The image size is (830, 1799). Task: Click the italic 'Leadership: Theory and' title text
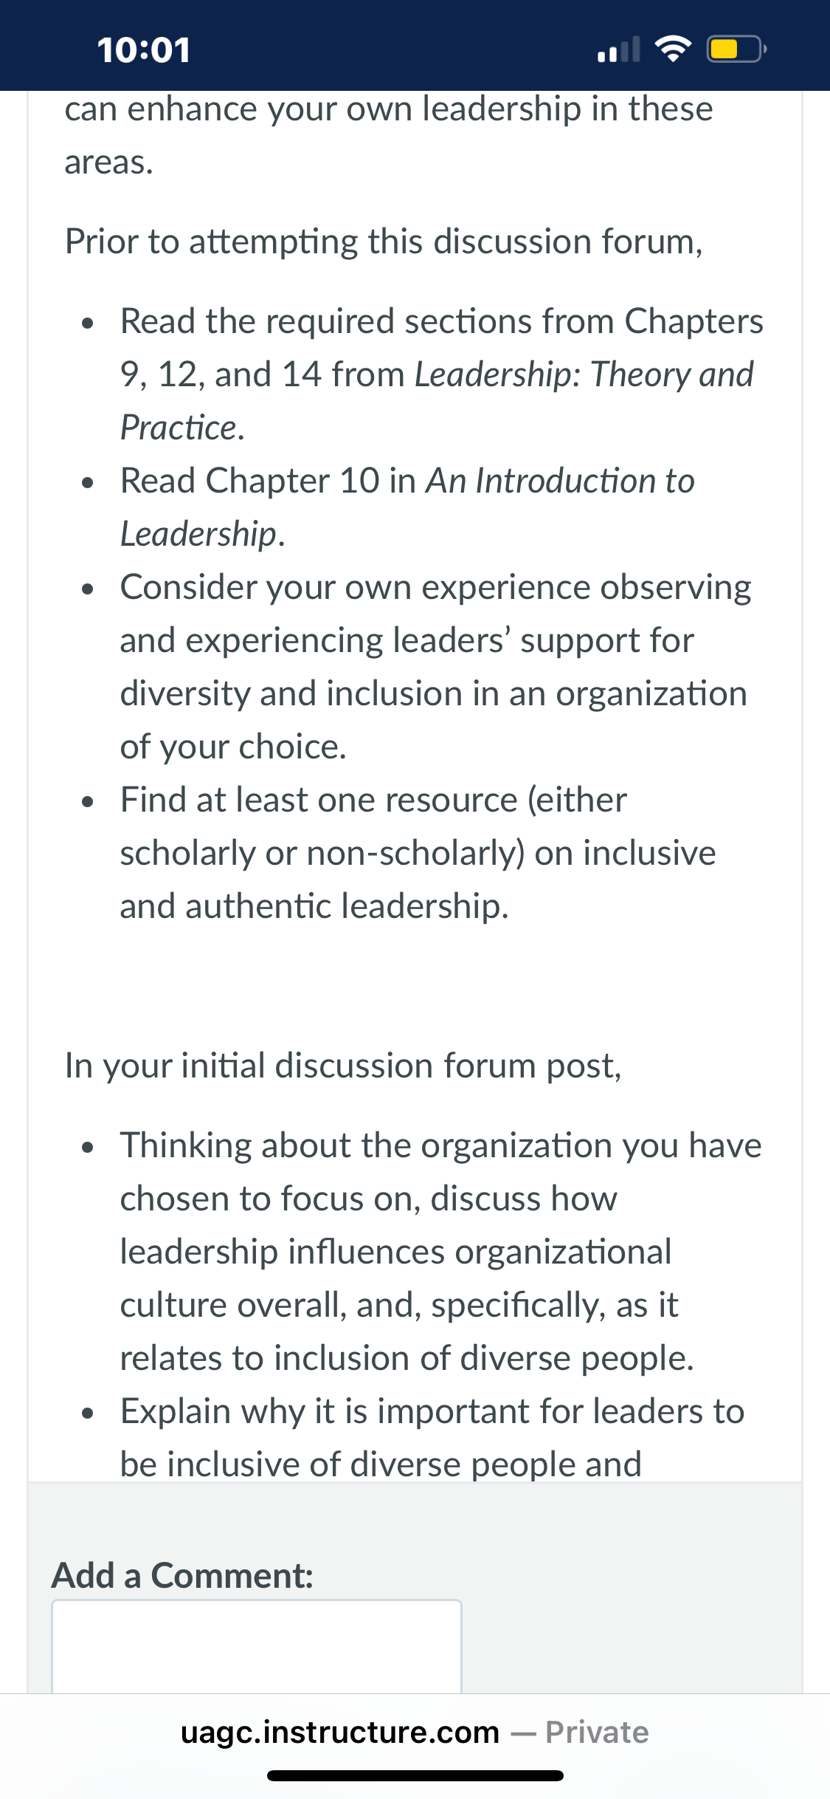(584, 374)
